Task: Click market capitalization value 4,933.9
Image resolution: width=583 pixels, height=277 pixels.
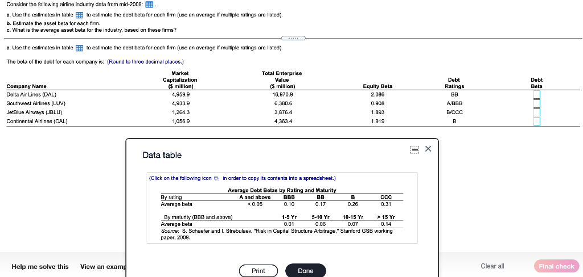Action: pyautogui.click(x=180, y=103)
